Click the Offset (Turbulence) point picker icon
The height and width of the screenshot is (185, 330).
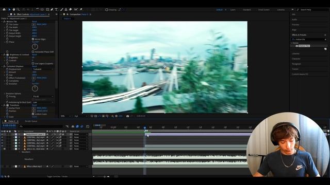[x=34, y=78]
